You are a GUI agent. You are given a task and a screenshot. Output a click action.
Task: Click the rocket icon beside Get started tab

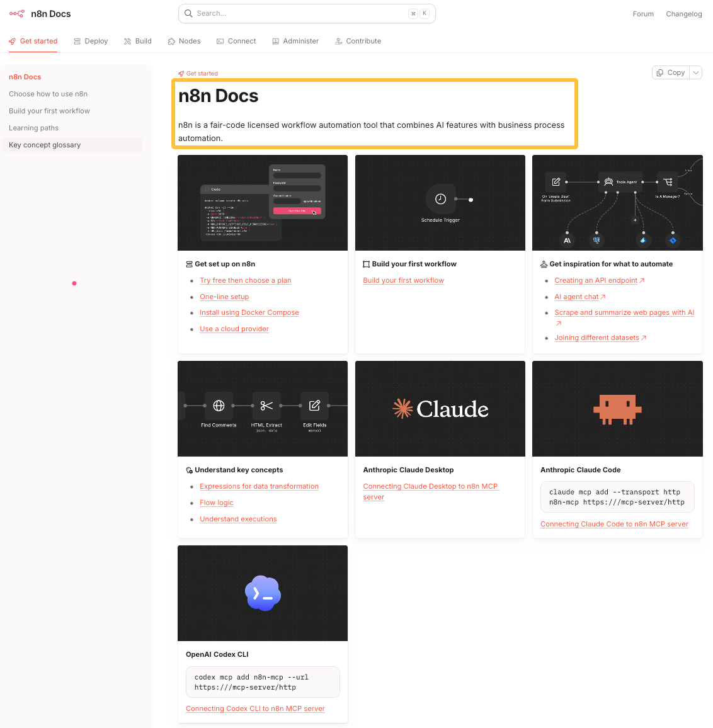(x=13, y=42)
